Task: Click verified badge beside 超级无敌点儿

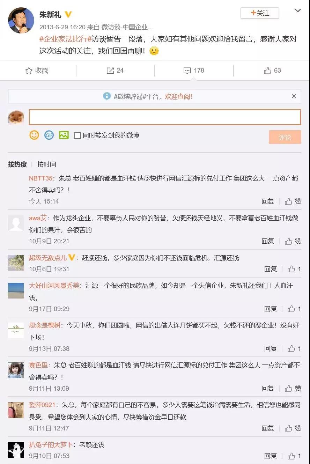Action: 71,258
